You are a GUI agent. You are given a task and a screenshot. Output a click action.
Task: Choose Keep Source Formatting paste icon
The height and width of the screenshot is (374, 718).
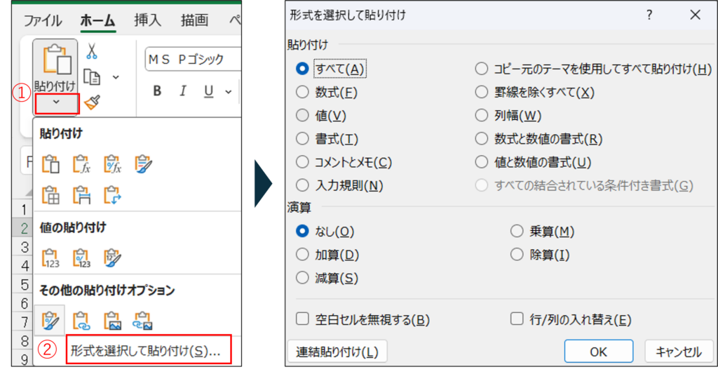coord(143,164)
